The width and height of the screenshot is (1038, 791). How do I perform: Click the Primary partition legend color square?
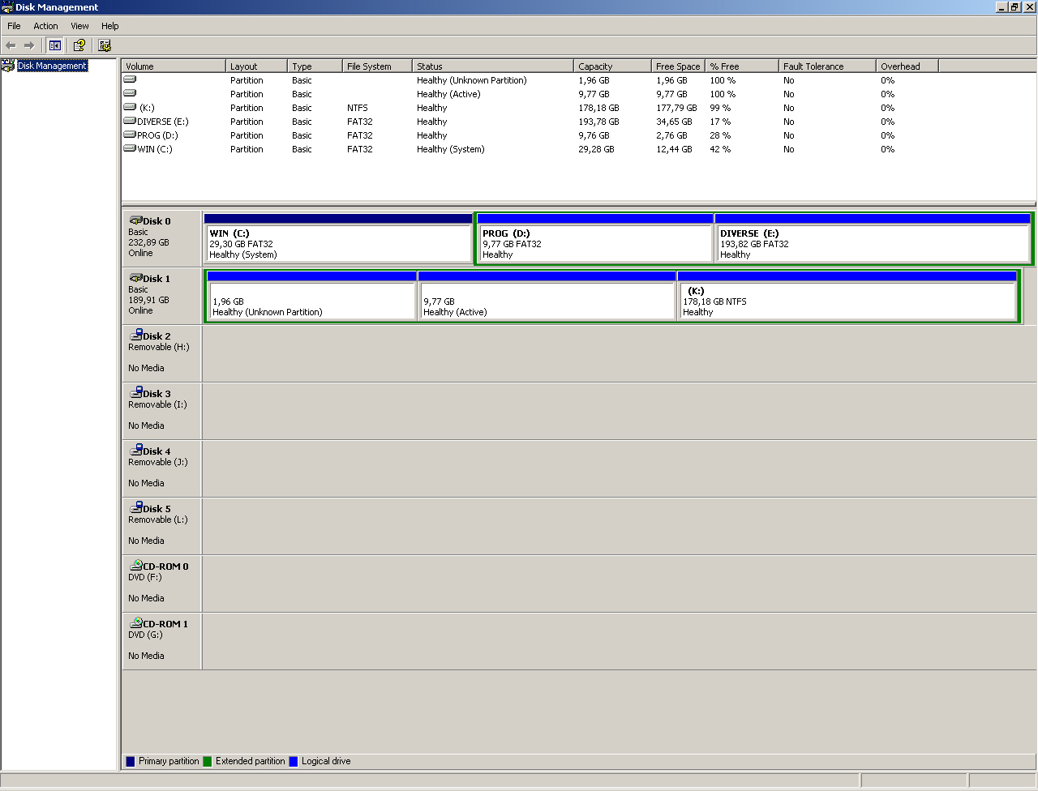131,761
